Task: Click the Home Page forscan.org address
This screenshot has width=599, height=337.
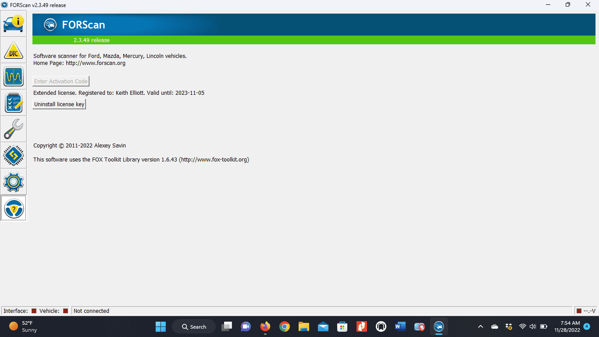Action: coord(96,63)
